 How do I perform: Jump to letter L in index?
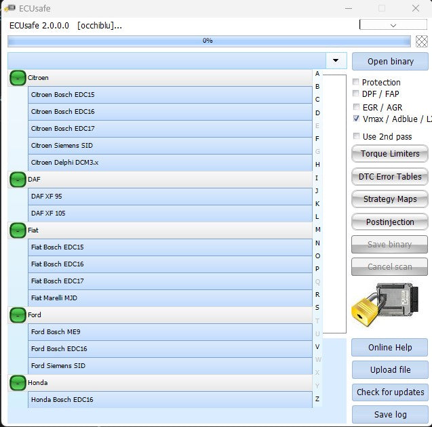point(317,217)
